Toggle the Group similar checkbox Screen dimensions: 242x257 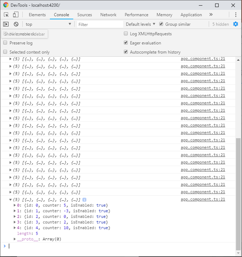point(161,24)
